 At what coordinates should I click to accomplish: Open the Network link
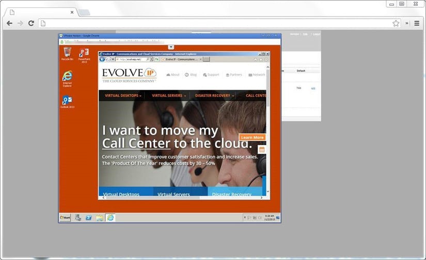[257, 75]
